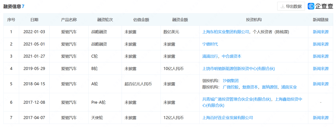Viewport: 336px width, 127px height.
Task: Open 新闻来源 for 2021-01-27 row
Action: [320, 56]
